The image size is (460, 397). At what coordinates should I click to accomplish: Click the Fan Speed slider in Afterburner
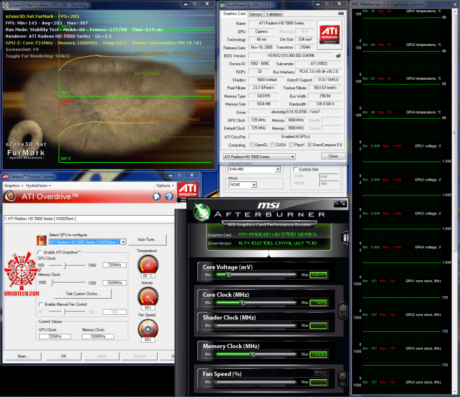255,382
